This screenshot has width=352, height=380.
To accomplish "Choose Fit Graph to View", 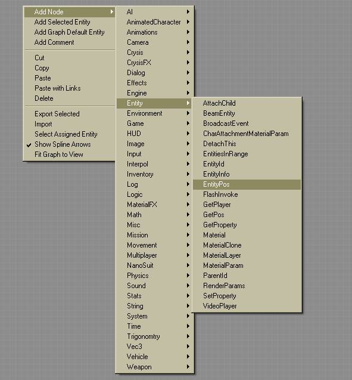I will tap(70, 155).
